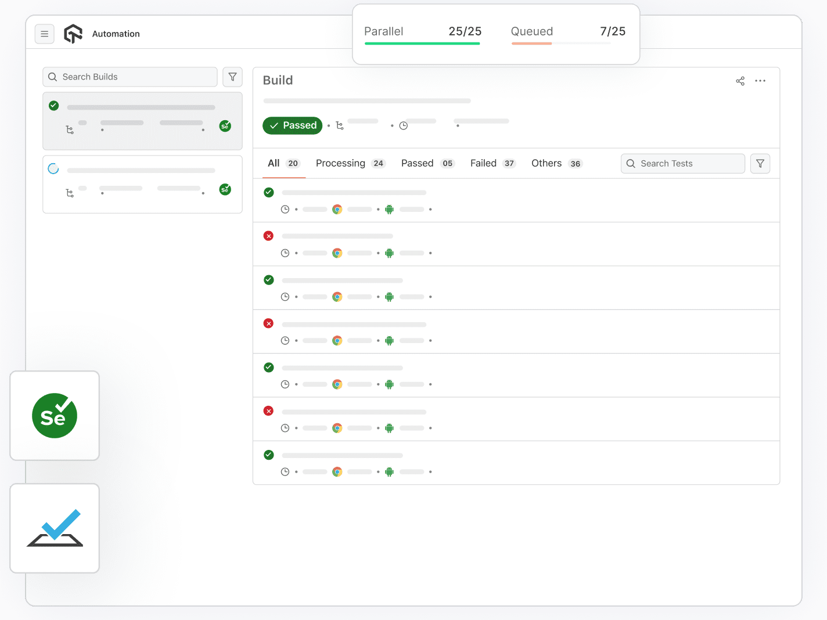Switch to the Processing tab

[x=350, y=164]
